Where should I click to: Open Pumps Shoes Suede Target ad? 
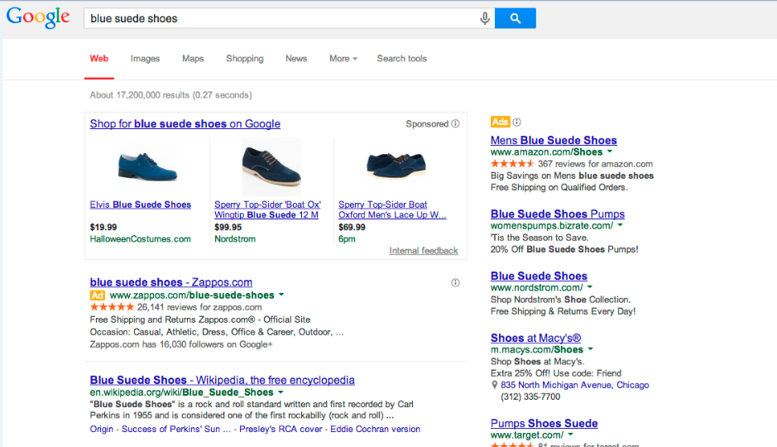click(544, 423)
